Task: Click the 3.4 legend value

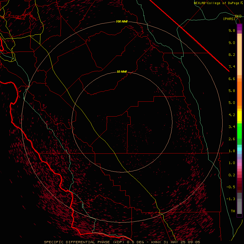Action: (232, 127)
